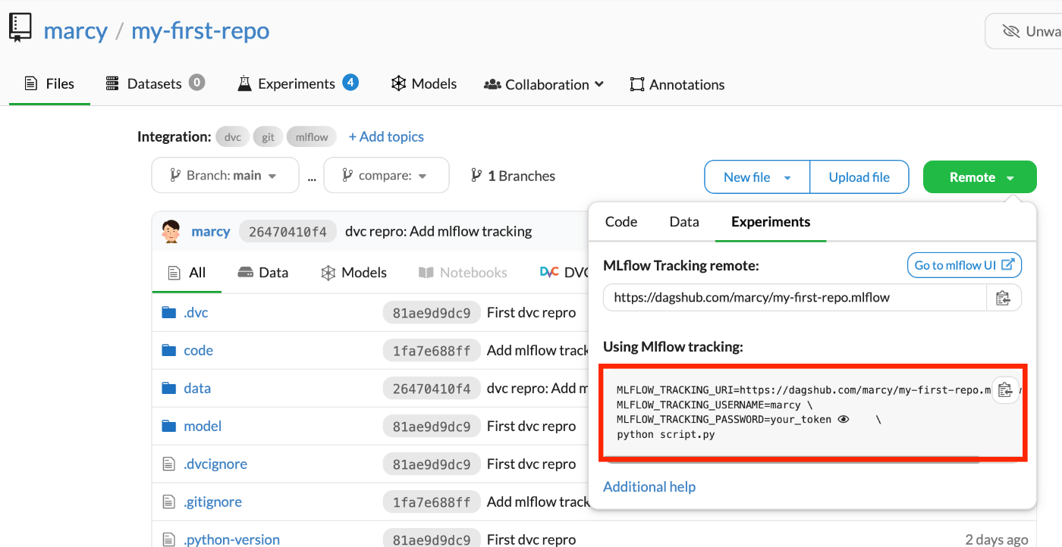Open the latest commit message link
Image resolution: width=1062 pixels, height=547 pixels.
pyautogui.click(x=438, y=231)
